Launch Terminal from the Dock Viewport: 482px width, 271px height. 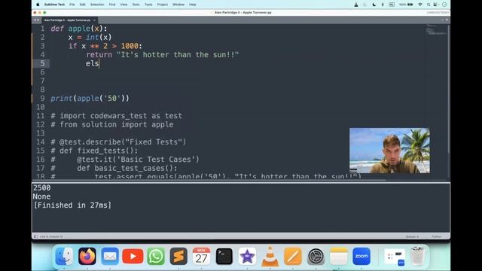[x=224, y=256]
